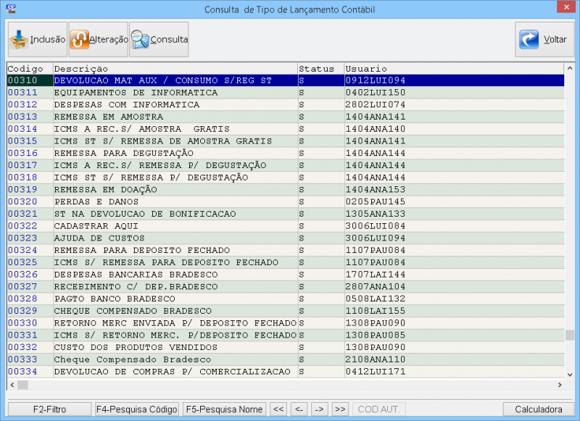The width and height of the screenshot is (580, 421).
Task: Go to previous record with <- button
Action: click(299, 409)
